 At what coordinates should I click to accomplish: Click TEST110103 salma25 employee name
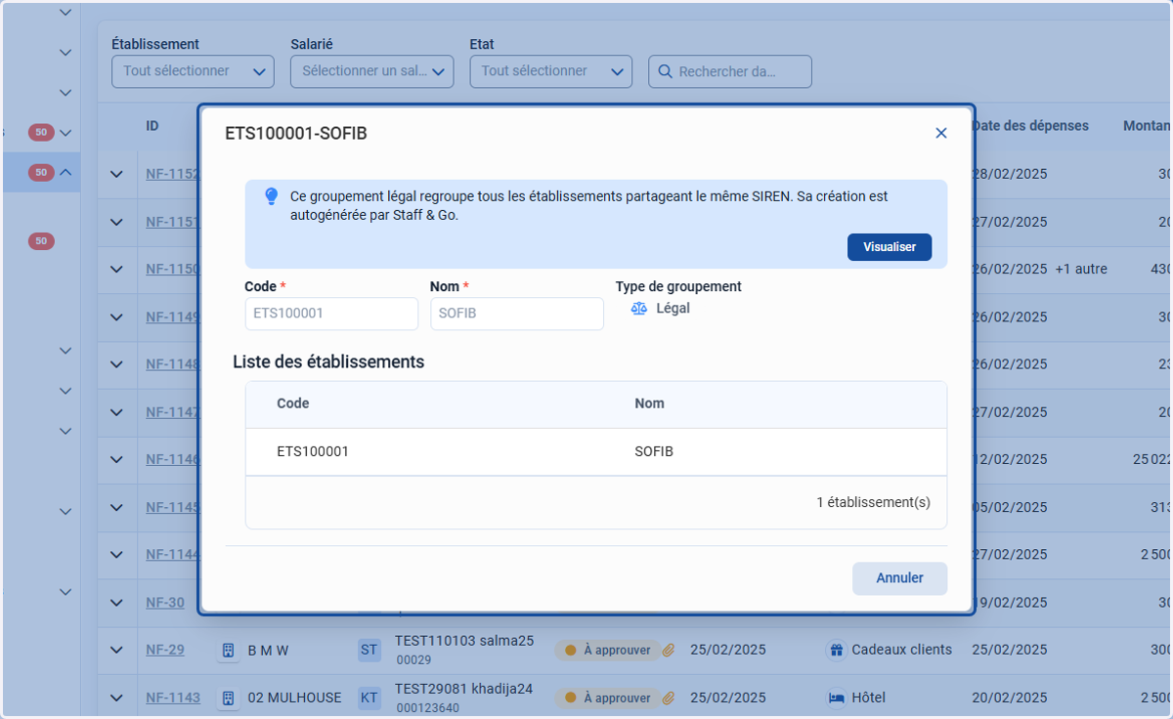(464, 641)
